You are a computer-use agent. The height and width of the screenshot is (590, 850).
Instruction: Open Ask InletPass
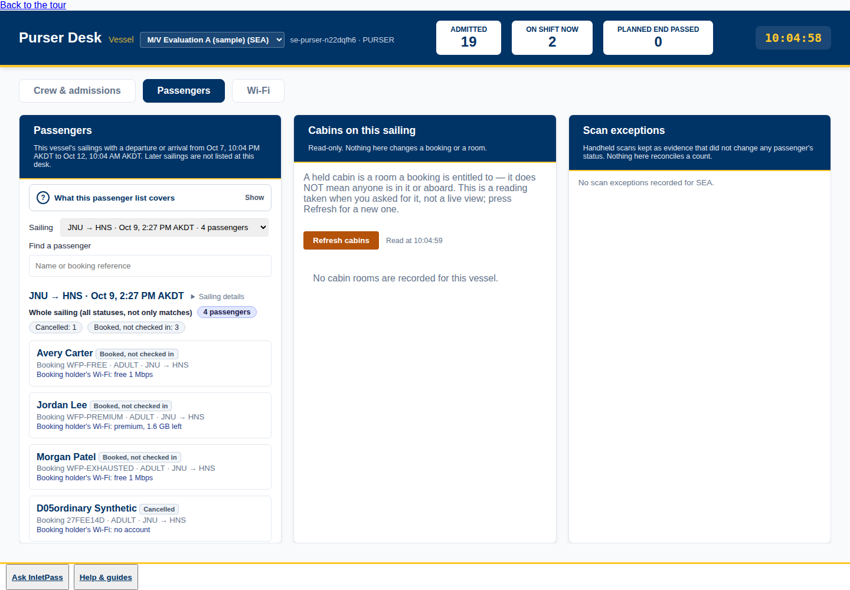tap(37, 577)
